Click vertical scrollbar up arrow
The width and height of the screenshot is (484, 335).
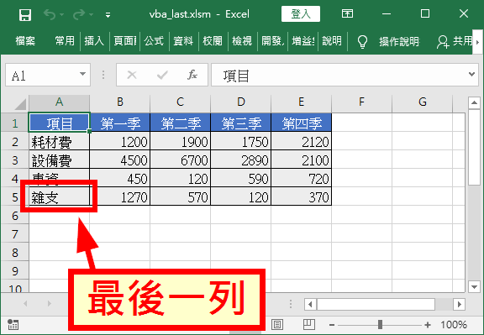click(x=474, y=102)
